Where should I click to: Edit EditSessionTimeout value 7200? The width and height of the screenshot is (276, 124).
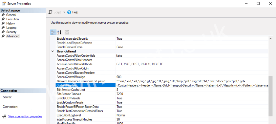pos(120,94)
